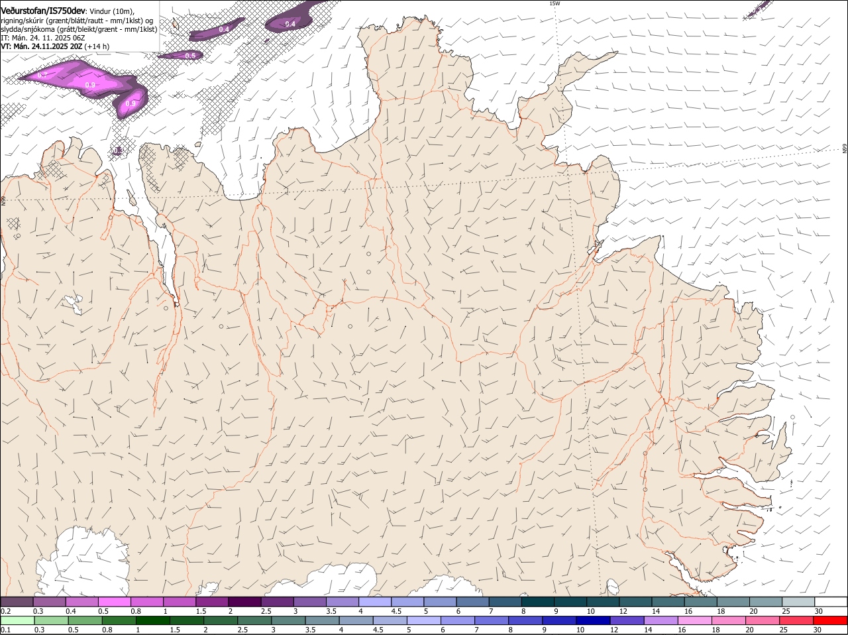Pick the light pink 16 swatch in lower legend
Image resolution: width=848 pixels, height=635 pixels.
(x=695, y=620)
